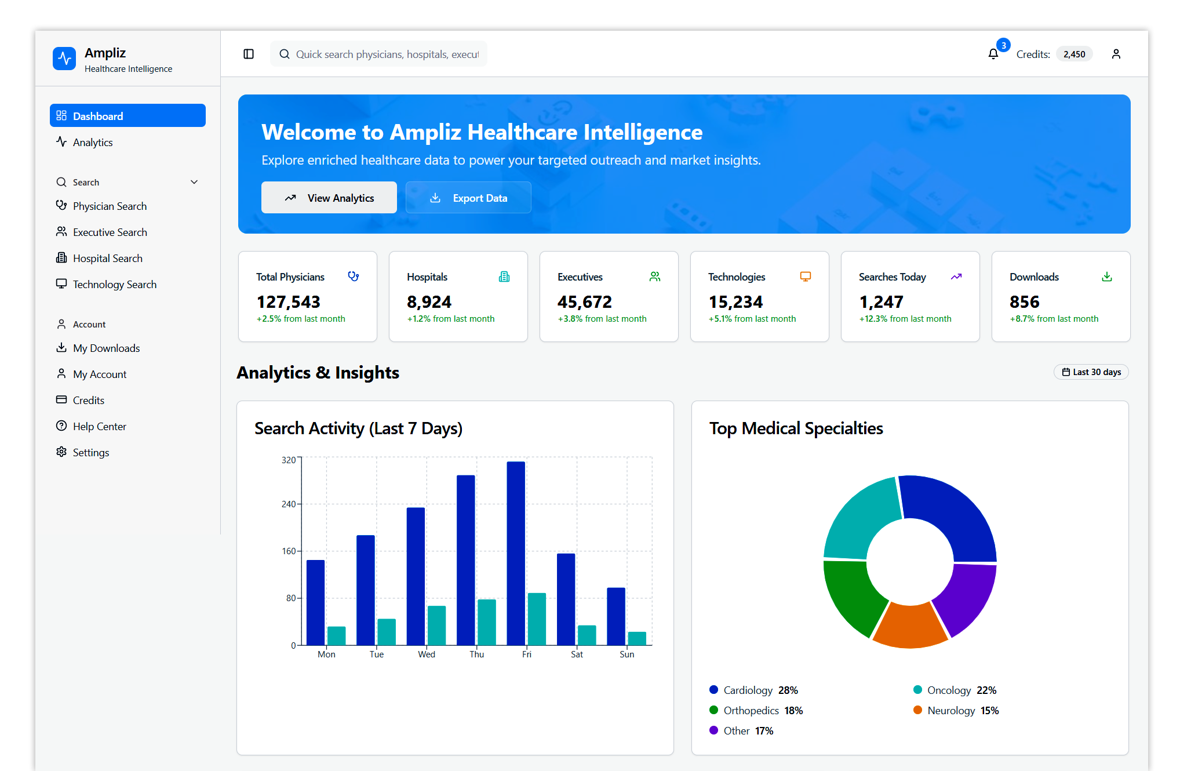Click the download icon on Downloads card
Image resolution: width=1180 pixels, height=771 pixels.
click(1107, 277)
